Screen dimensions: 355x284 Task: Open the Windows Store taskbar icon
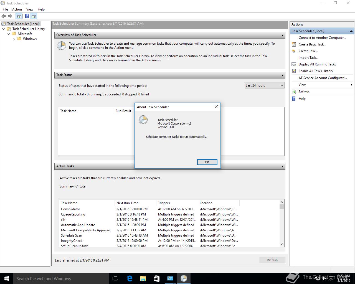pos(156,278)
